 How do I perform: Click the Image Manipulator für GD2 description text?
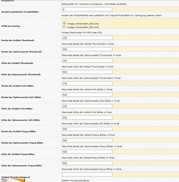(82, 32)
